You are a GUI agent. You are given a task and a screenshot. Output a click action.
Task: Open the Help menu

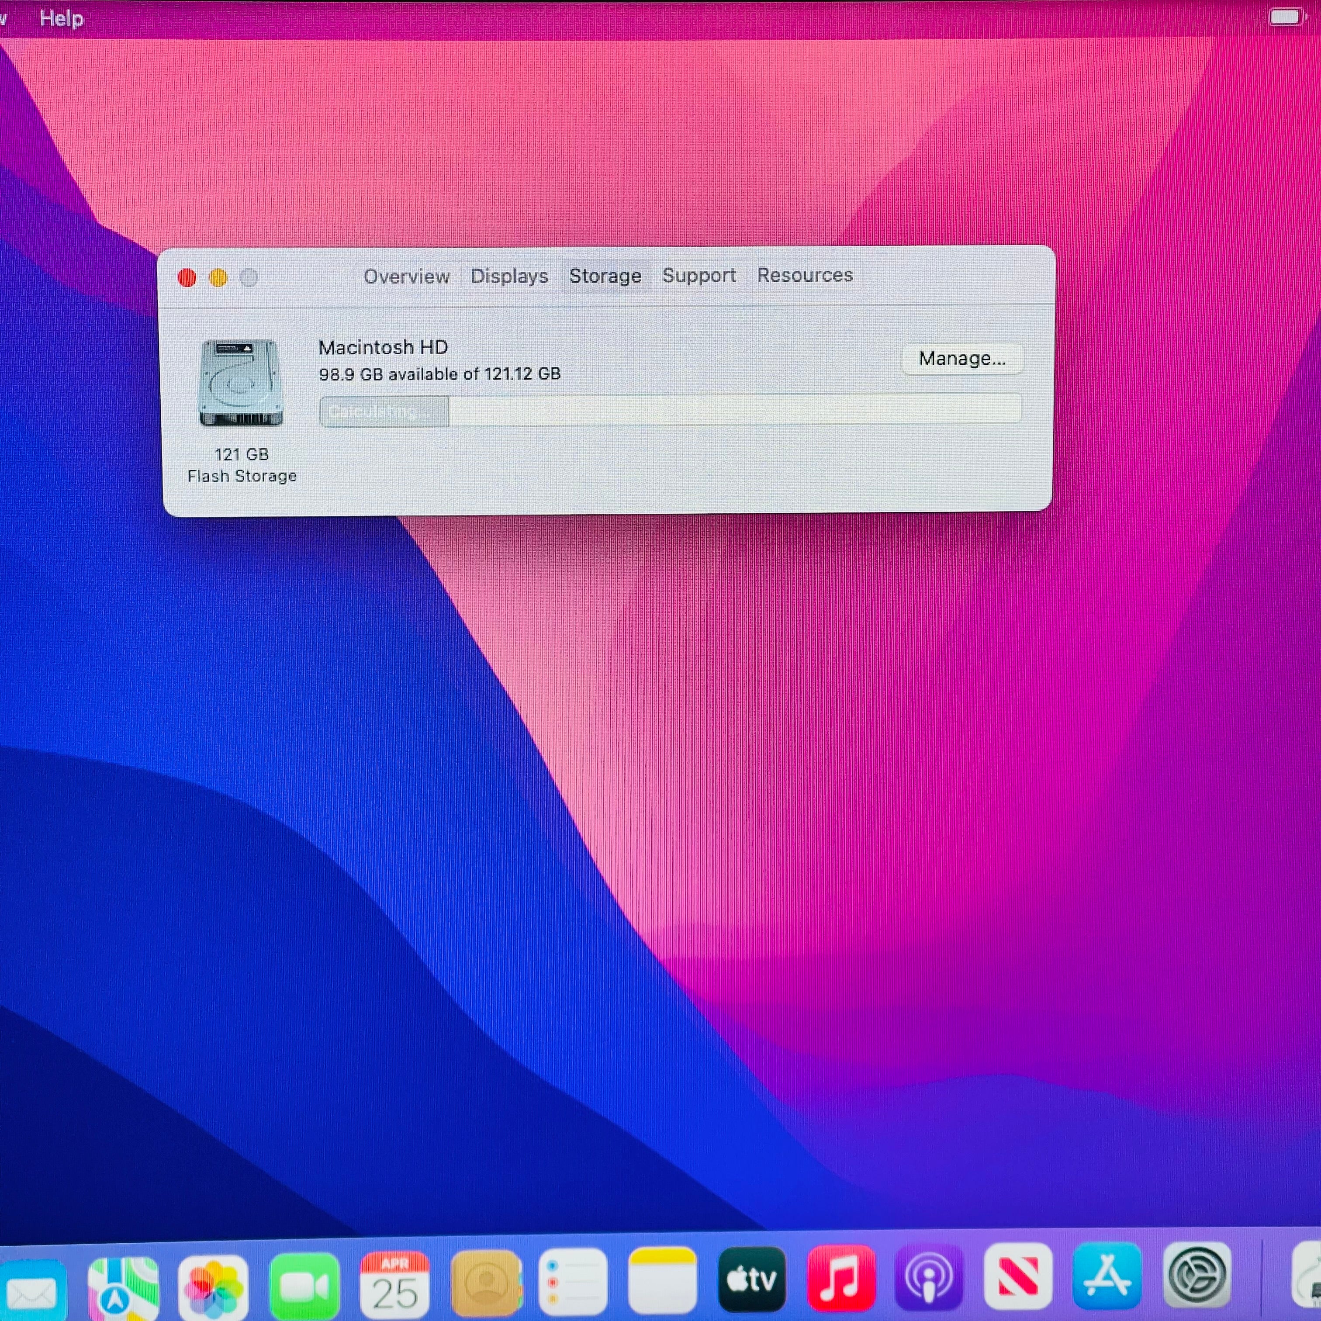click(62, 18)
